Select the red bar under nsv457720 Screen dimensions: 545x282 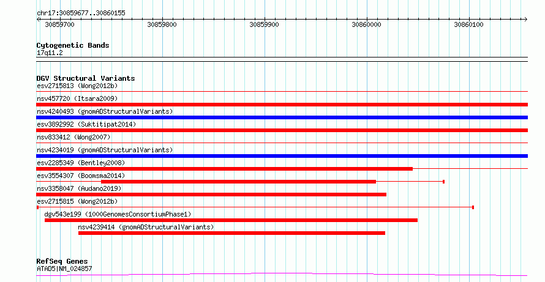pyautogui.click(x=282, y=105)
